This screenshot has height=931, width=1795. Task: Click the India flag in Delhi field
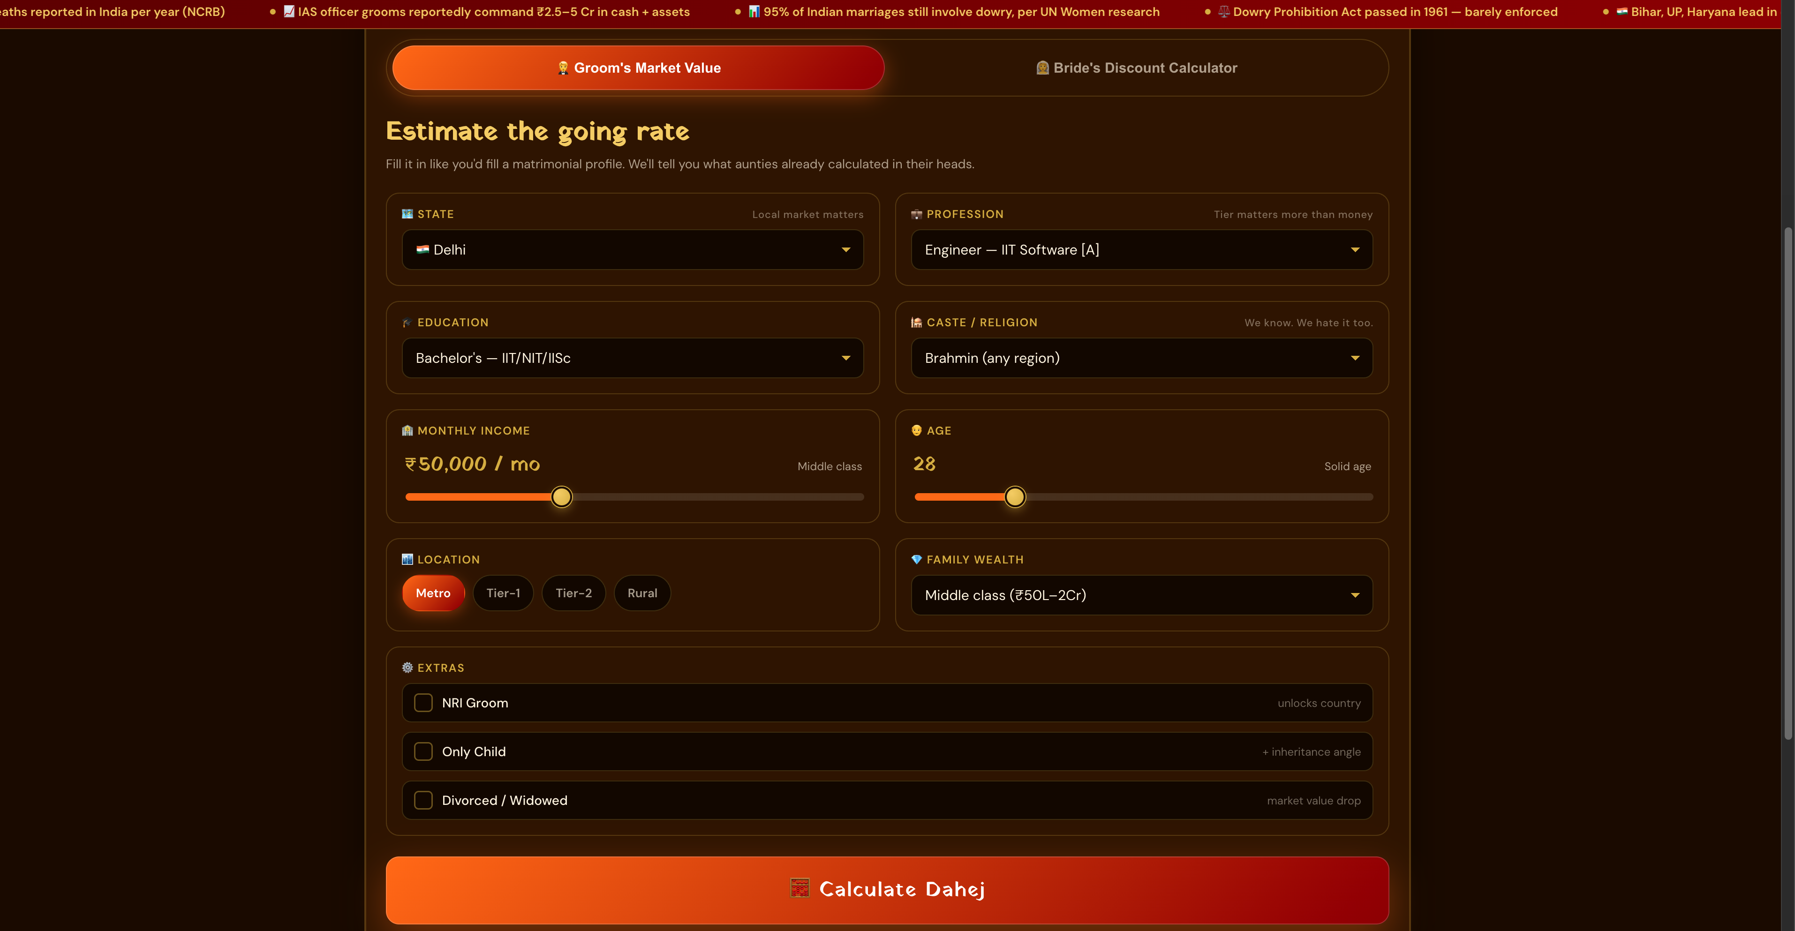pyautogui.click(x=422, y=249)
